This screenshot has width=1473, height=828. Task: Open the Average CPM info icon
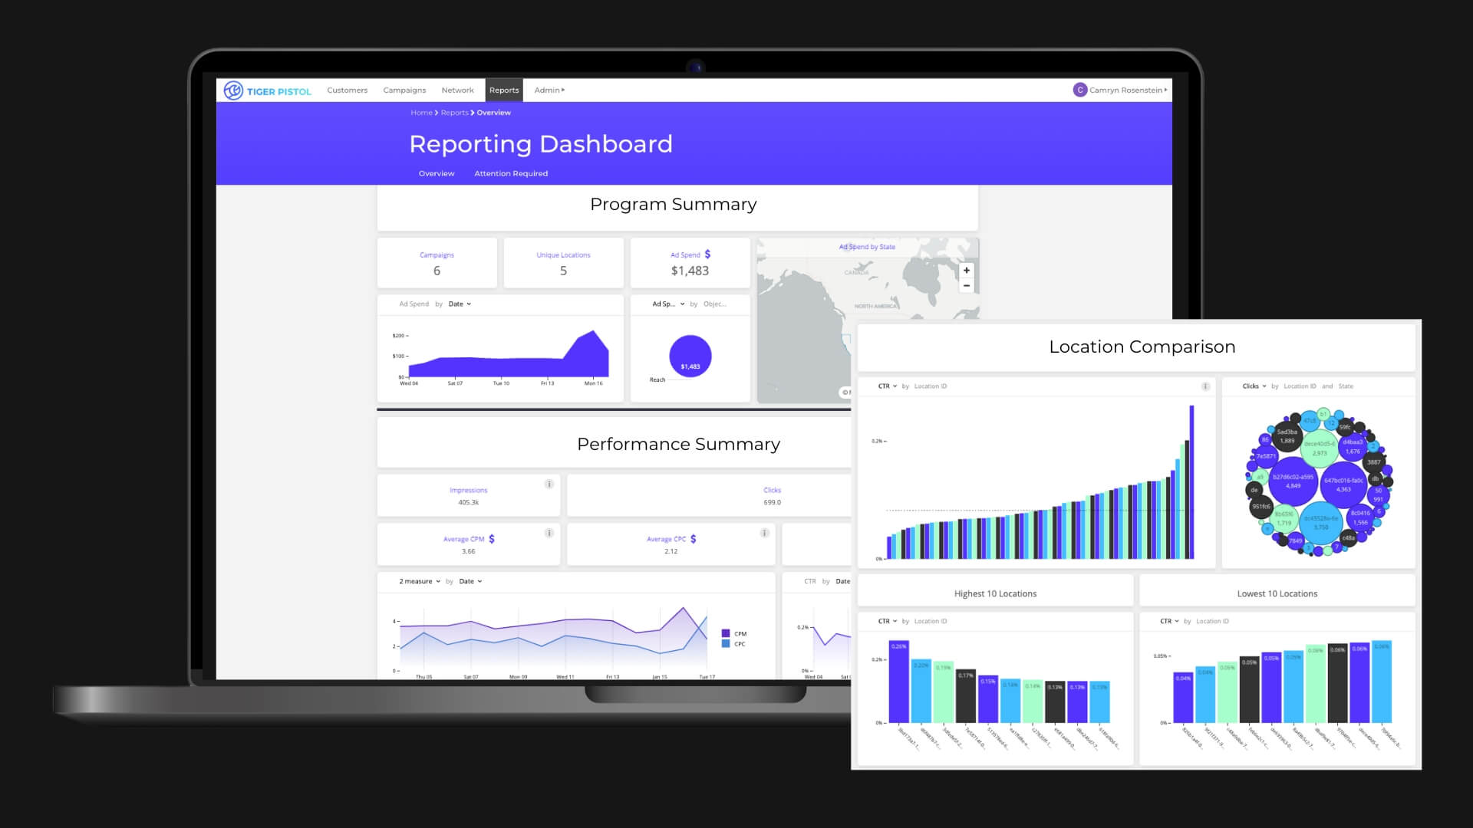(549, 534)
